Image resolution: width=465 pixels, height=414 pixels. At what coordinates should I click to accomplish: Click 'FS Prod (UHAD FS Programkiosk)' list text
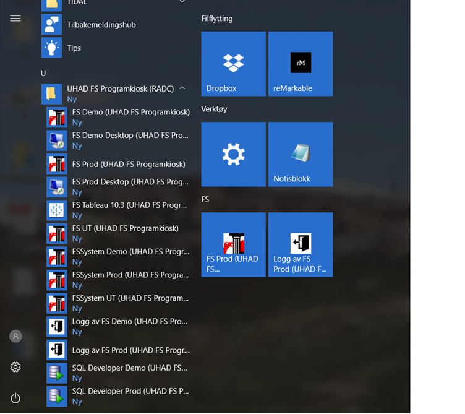[x=129, y=165]
